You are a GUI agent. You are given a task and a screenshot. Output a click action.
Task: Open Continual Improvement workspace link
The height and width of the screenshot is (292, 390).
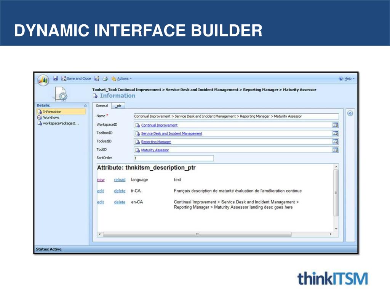pyautogui.click(x=159, y=125)
